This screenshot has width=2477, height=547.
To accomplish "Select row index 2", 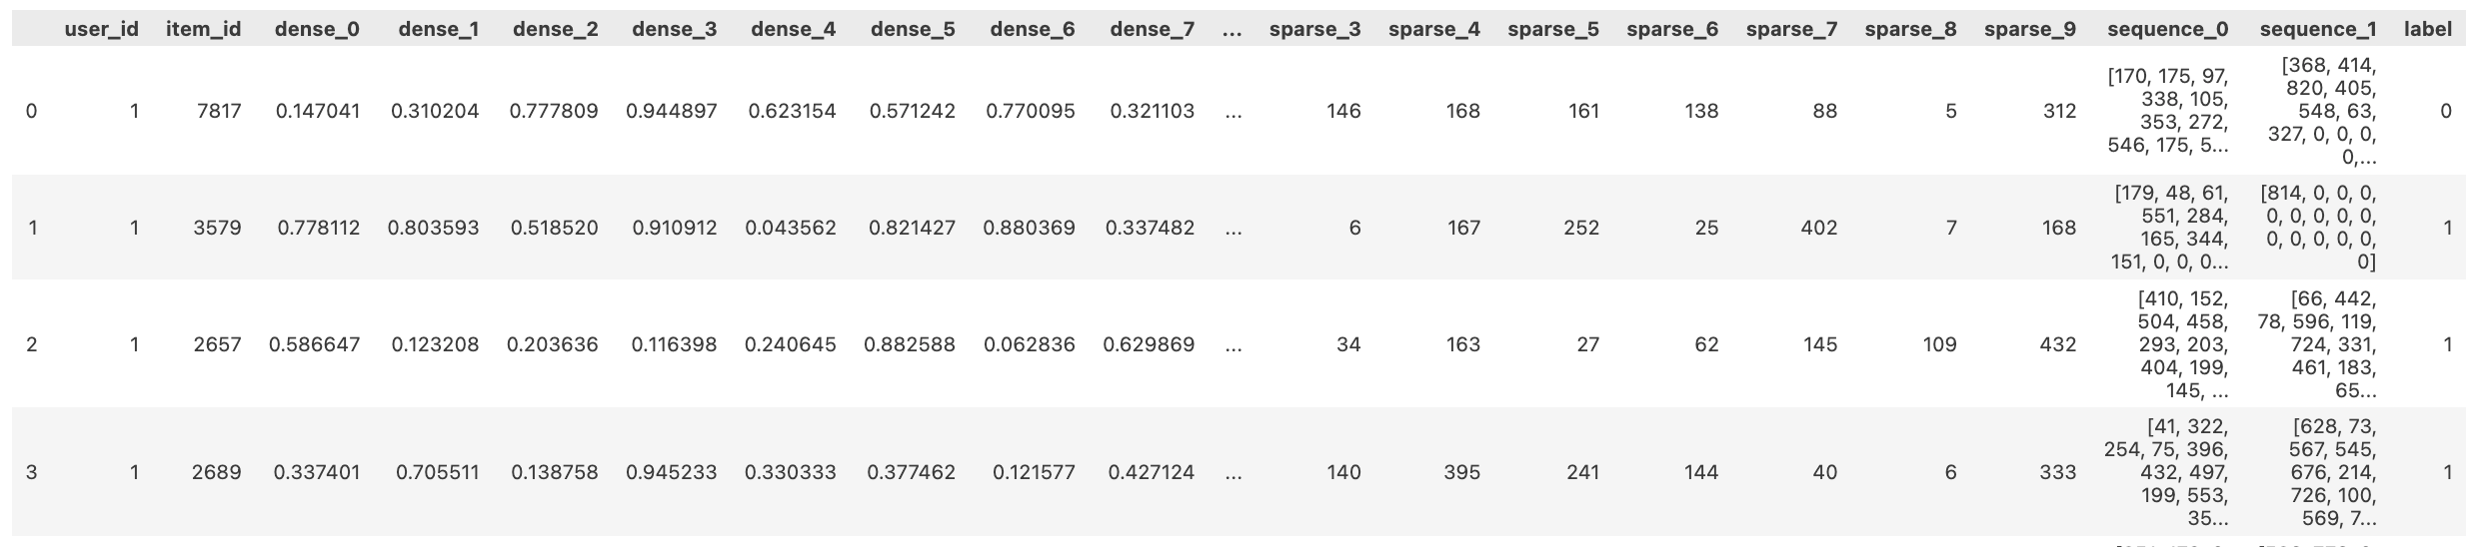I will click(x=31, y=344).
